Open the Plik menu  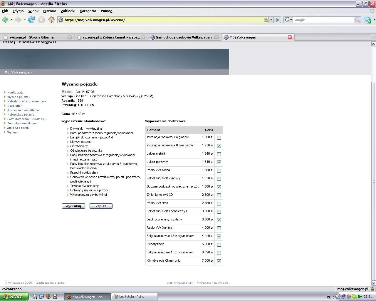click(x=5, y=11)
